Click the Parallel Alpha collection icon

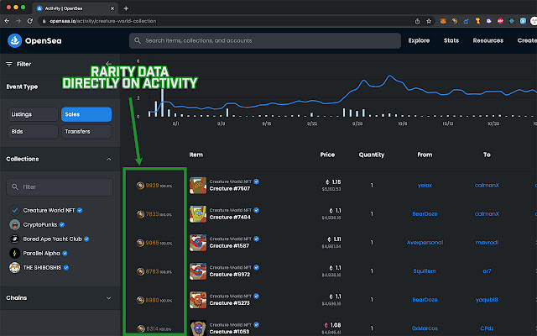14,253
